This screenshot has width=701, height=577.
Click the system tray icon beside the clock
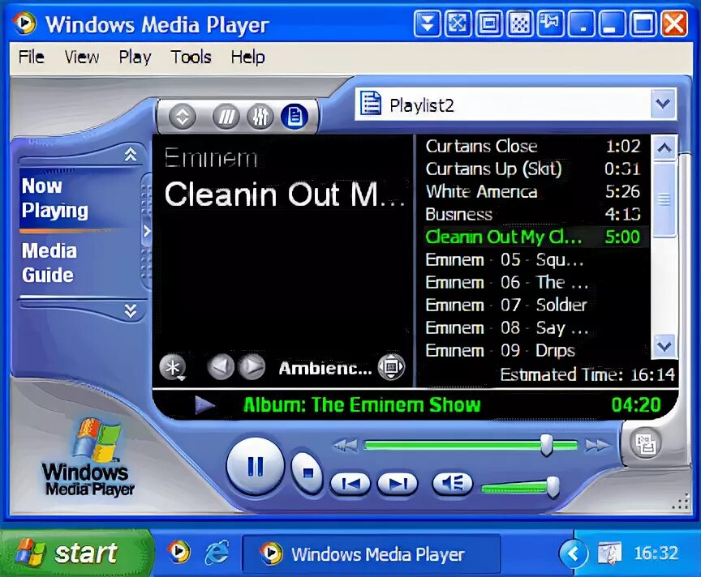[x=610, y=553]
